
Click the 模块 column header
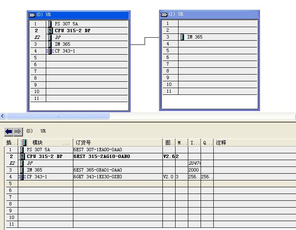pyautogui.click(x=45, y=142)
